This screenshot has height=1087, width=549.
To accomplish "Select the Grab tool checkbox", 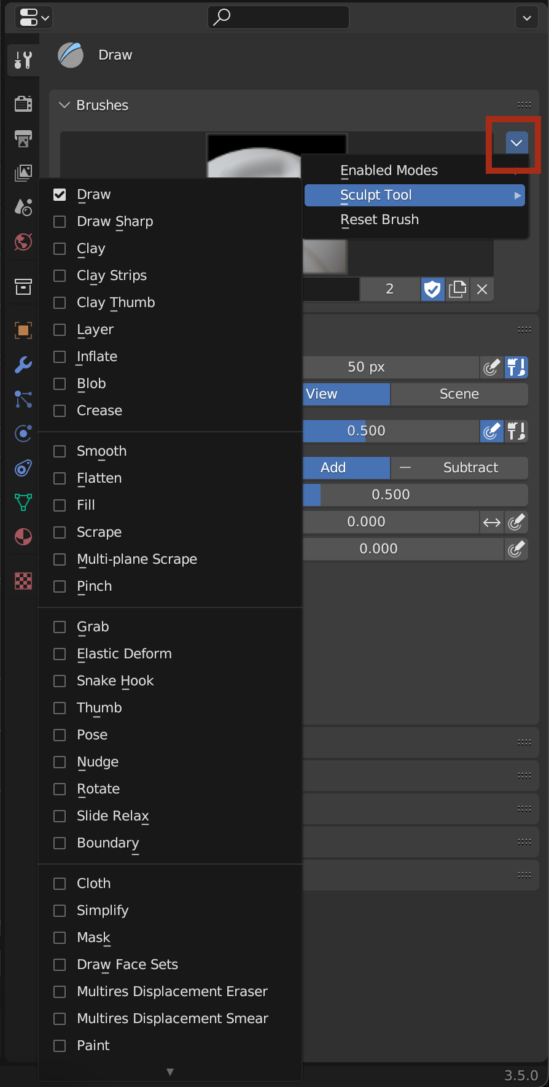I will click(x=60, y=627).
